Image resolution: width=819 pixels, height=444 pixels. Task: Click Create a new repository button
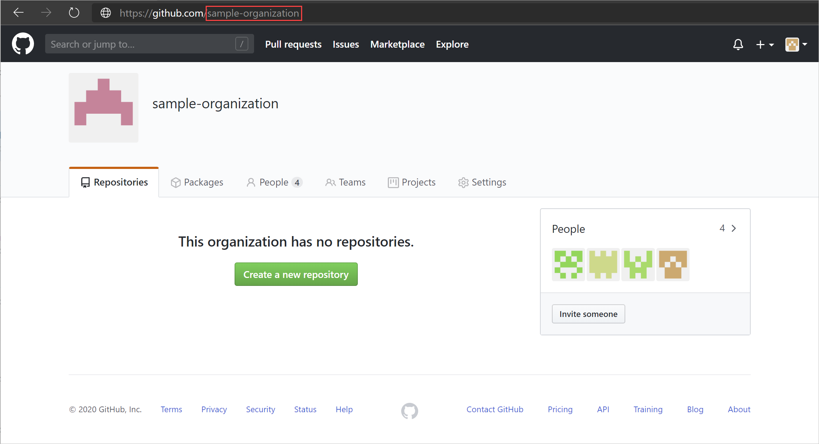pos(296,274)
